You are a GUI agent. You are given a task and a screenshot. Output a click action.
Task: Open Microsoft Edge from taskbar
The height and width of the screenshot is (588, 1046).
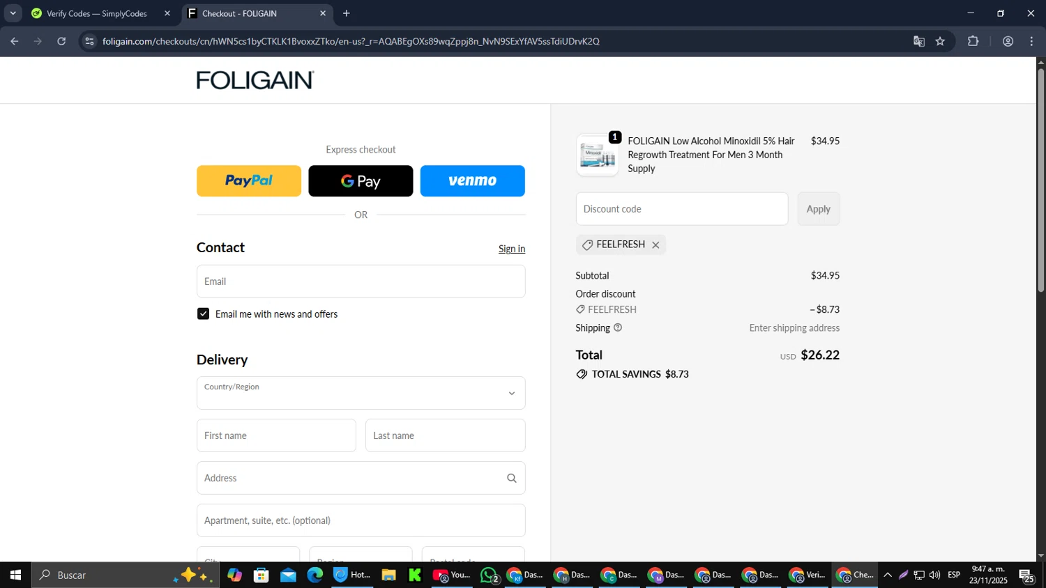(x=315, y=575)
